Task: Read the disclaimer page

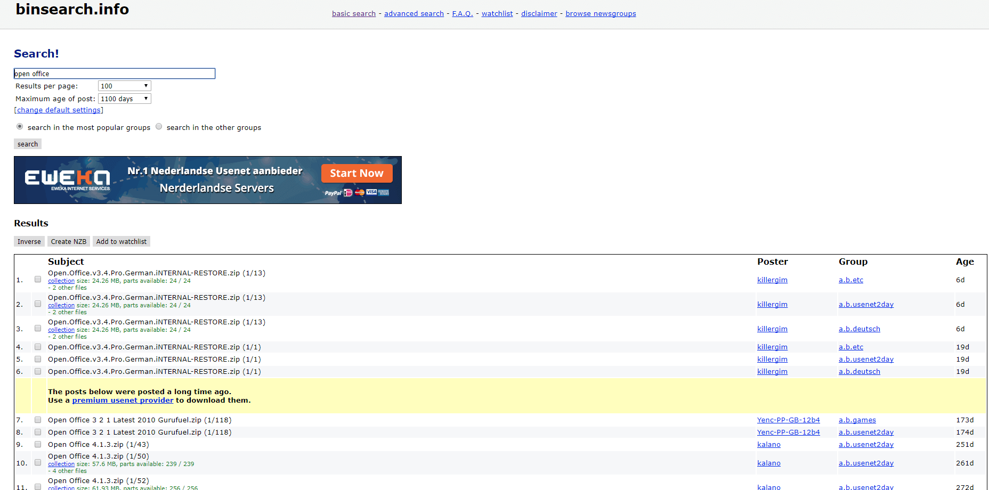Action: pyautogui.click(x=539, y=13)
